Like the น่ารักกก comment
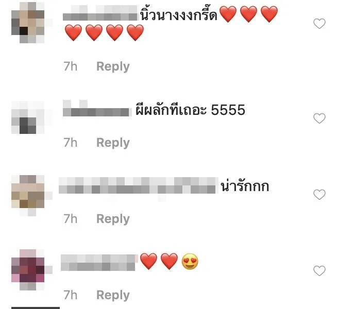The width and height of the screenshot is (337, 309). click(x=319, y=195)
